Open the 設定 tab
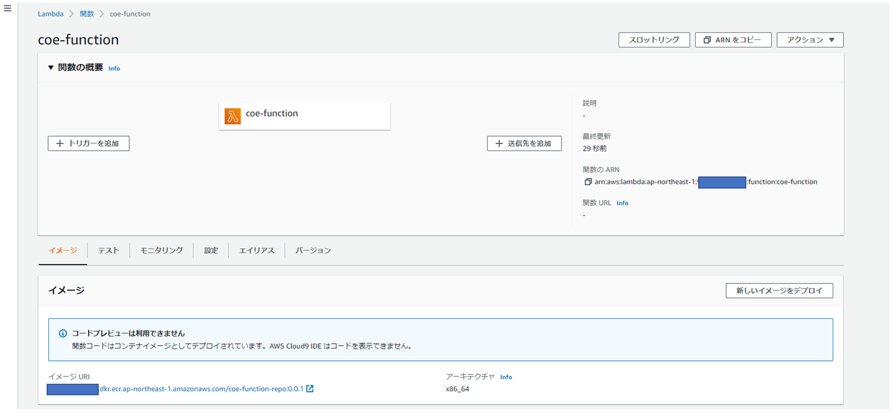 click(211, 251)
